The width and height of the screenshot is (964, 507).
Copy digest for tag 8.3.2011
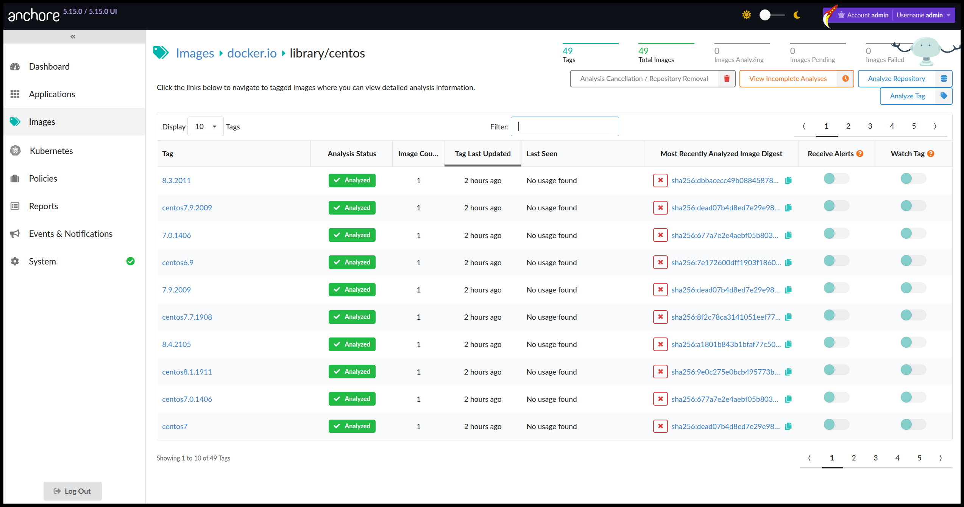click(788, 180)
